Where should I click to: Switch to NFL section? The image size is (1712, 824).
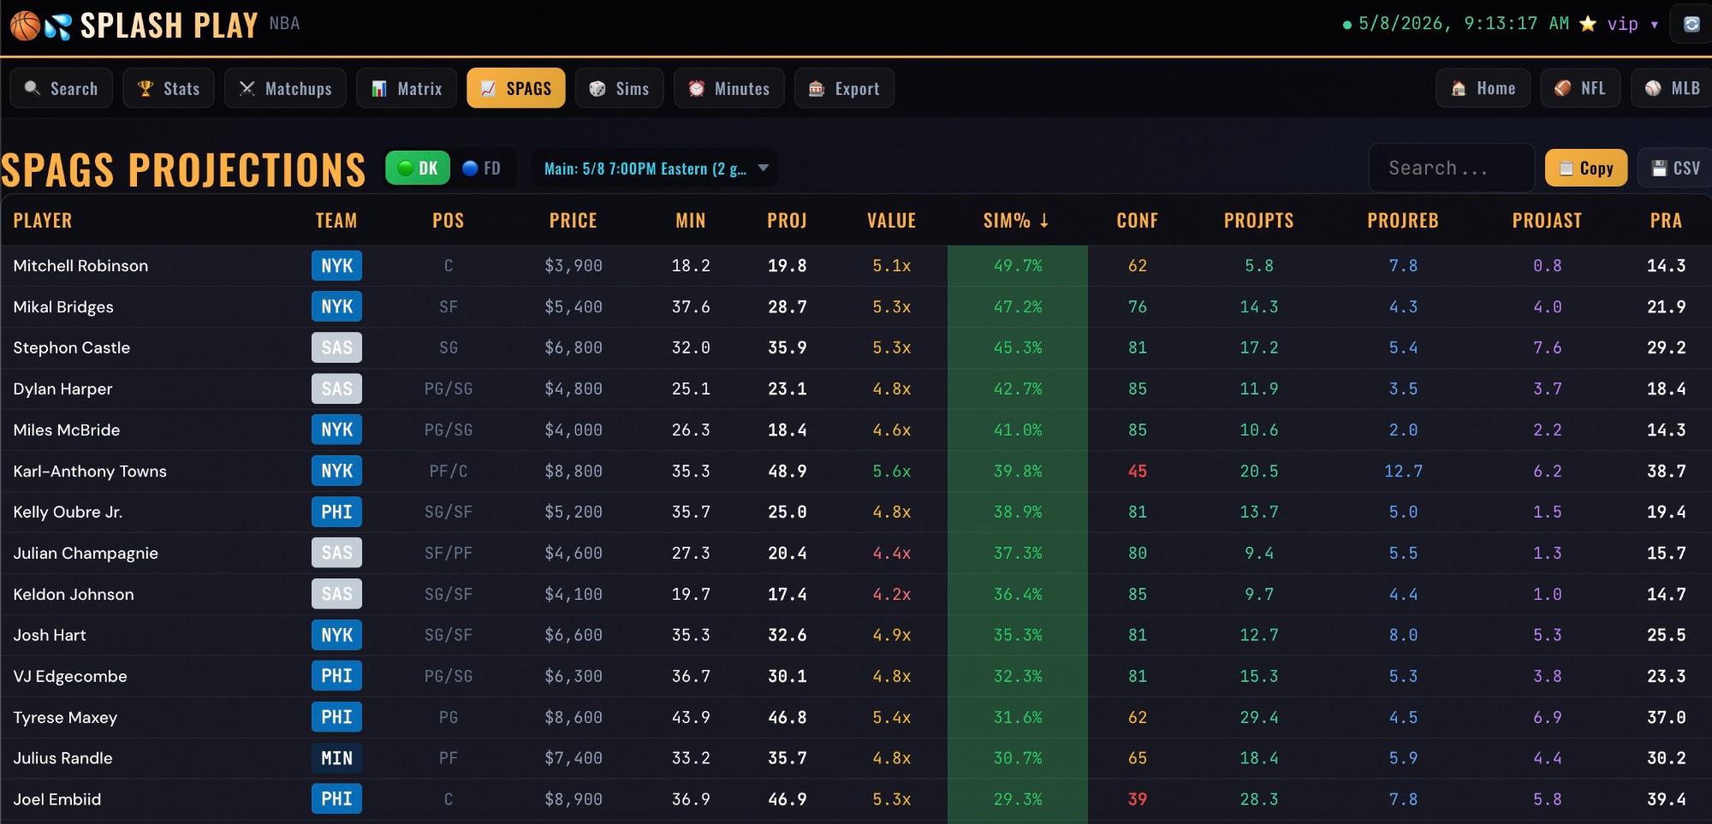pyautogui.click(x=1581, y=88)
